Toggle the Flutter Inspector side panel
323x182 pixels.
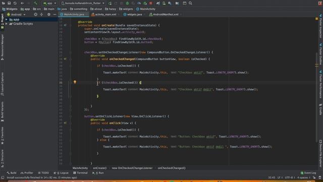(321, 26)
